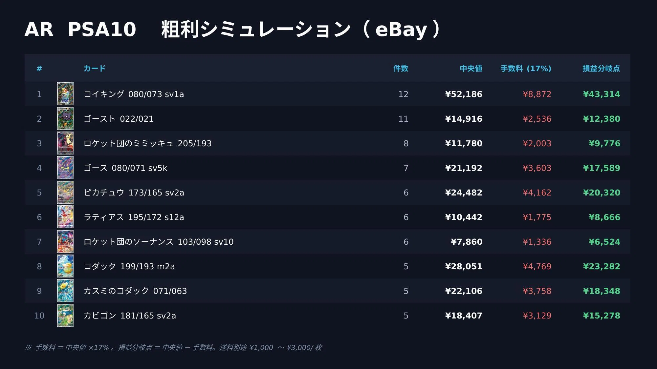Click the ロケット団のソーナンス card thumbnail
657x369 pixels.
pyautogui.click(x=65, y=241)
